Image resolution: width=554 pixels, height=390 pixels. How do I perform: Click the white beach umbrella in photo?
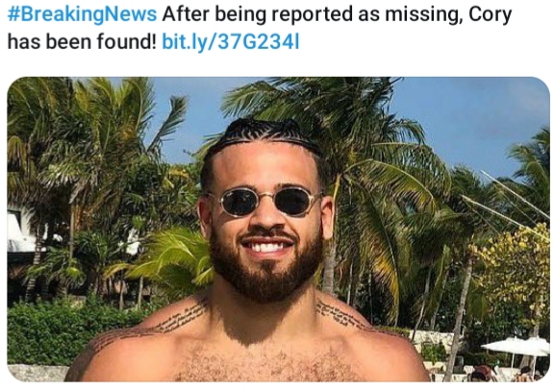click(x=517, y=346)
